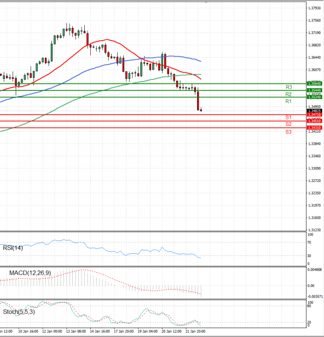Click the R1 resistance label
Viewport: 324px width, 337px height.
tap(288, 101)
